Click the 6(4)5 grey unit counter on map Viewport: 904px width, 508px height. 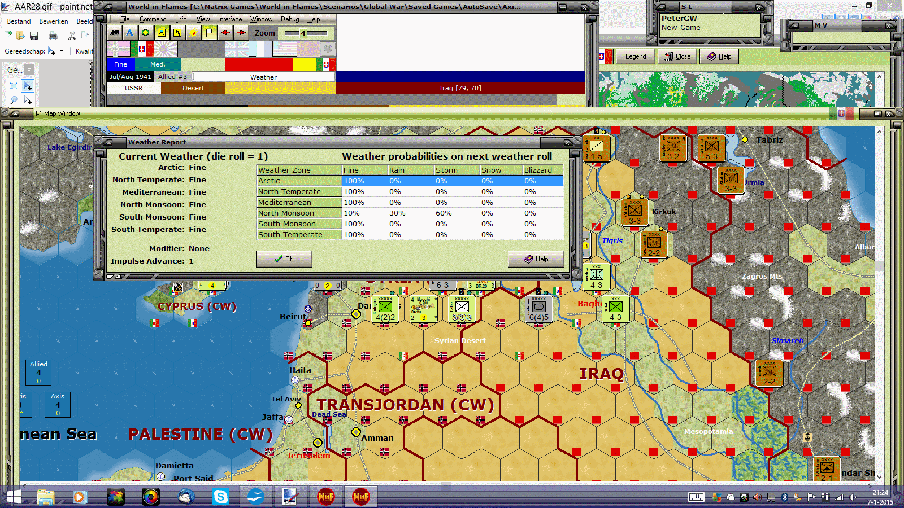538,309
